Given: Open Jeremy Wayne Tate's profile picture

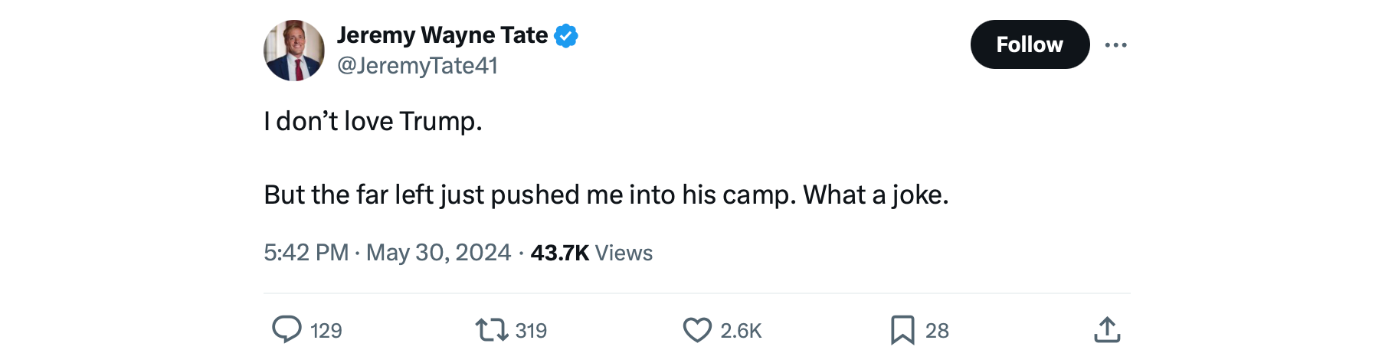Looking at the screenshot, I should click(x=294, y=51).
